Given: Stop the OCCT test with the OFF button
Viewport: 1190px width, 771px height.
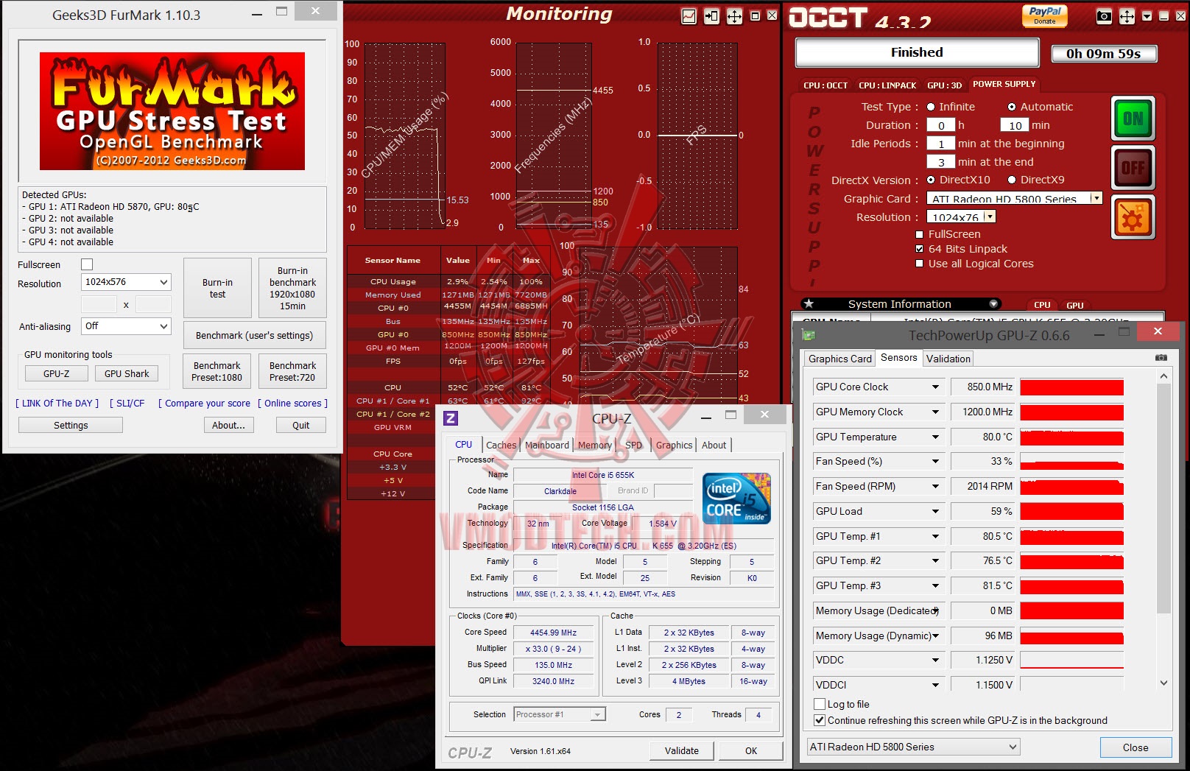Looking at the screenshot, I should pos(1133,168).
